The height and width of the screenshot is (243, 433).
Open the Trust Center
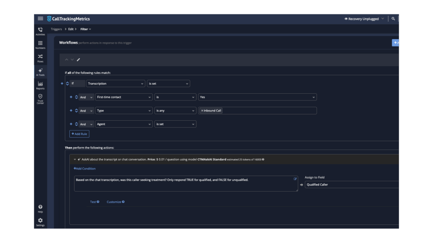click(x=40, y=98)
